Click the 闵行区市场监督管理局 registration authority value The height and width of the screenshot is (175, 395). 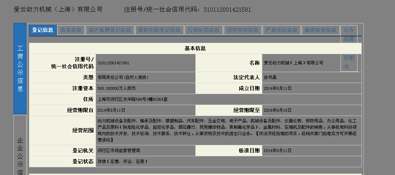tap(119, 151)
